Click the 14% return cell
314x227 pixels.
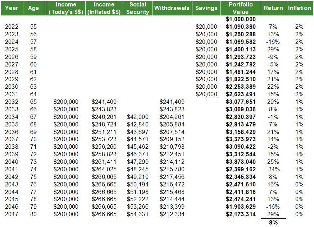point(273,139)
